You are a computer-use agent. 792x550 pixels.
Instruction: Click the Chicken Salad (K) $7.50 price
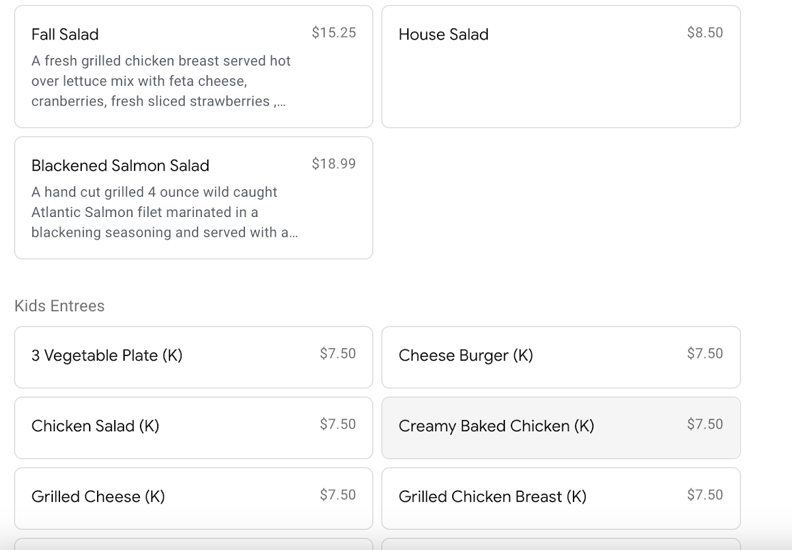[338, 424]
